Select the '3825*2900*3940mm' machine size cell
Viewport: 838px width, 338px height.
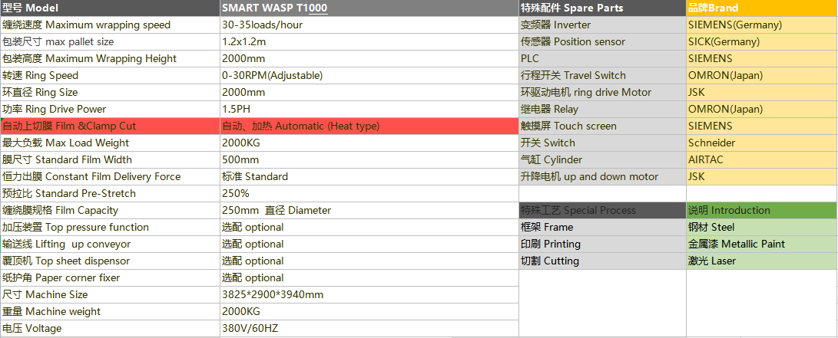click(x=369, y=295)
